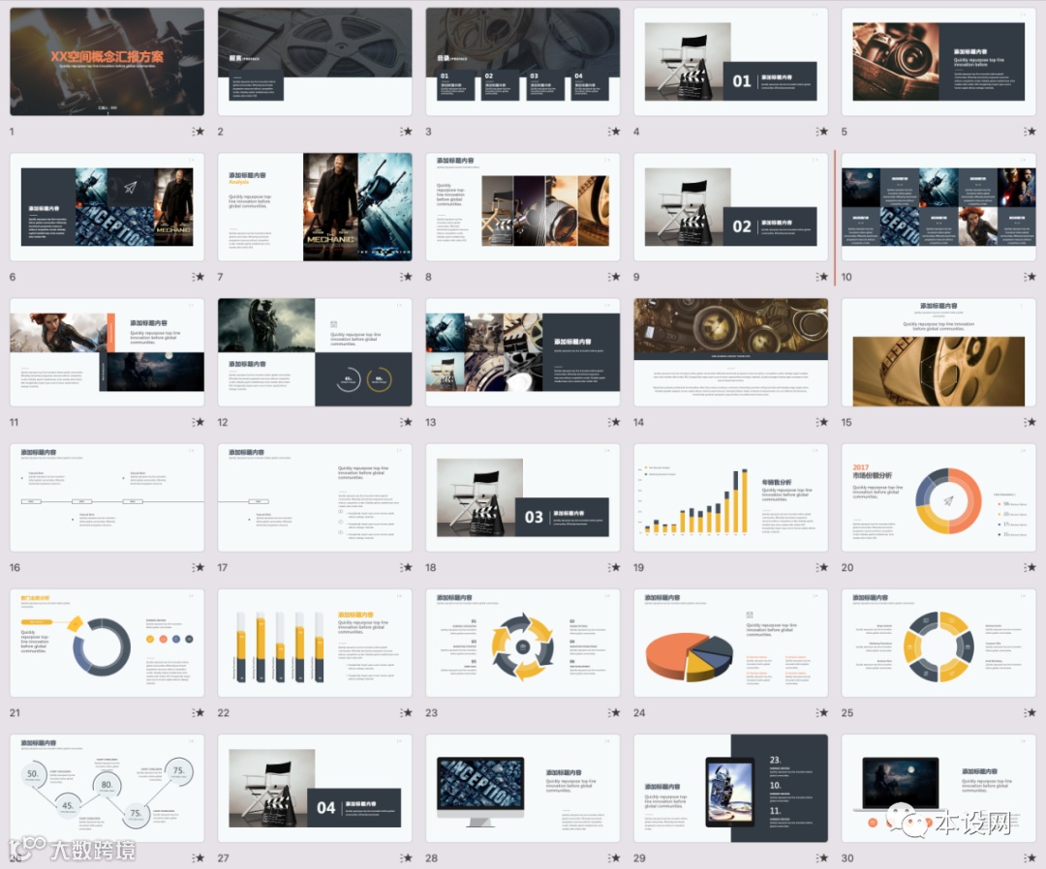Click the animation star icon under slide 10
The image size is (1046, 869).
pos(1031,277)
